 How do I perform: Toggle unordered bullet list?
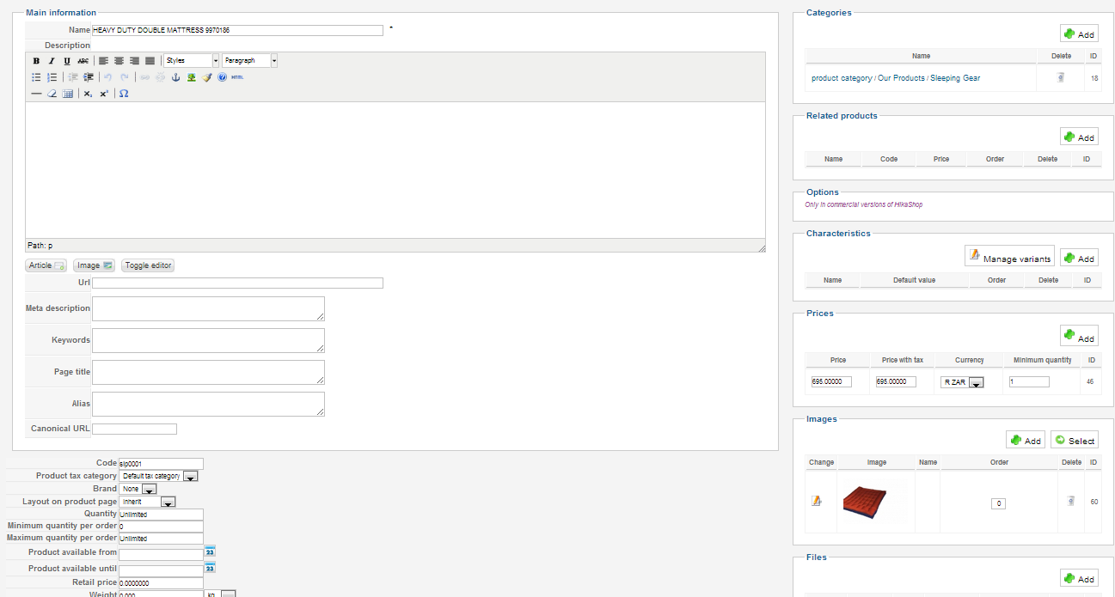[36, 77]
